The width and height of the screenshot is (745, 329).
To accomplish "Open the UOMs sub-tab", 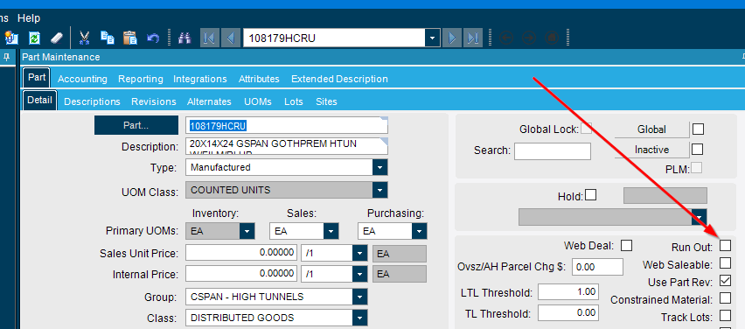I will pos(258,101).
